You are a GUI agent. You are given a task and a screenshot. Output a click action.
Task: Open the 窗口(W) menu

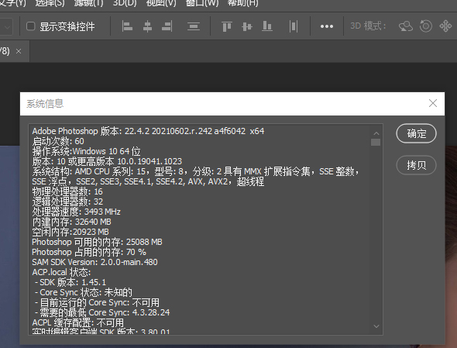202,3
